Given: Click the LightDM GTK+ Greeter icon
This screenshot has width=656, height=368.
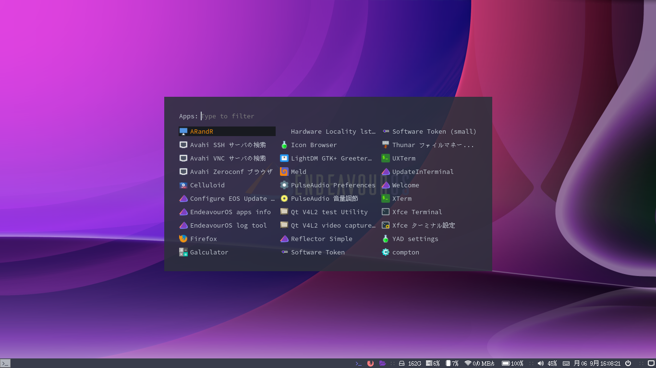Looking at the screenshot, I should click(284, 158).
